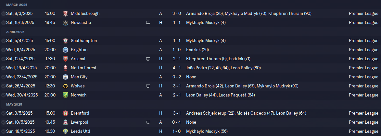Click the 0 - 4 result against Liverpool

[174, 122]
